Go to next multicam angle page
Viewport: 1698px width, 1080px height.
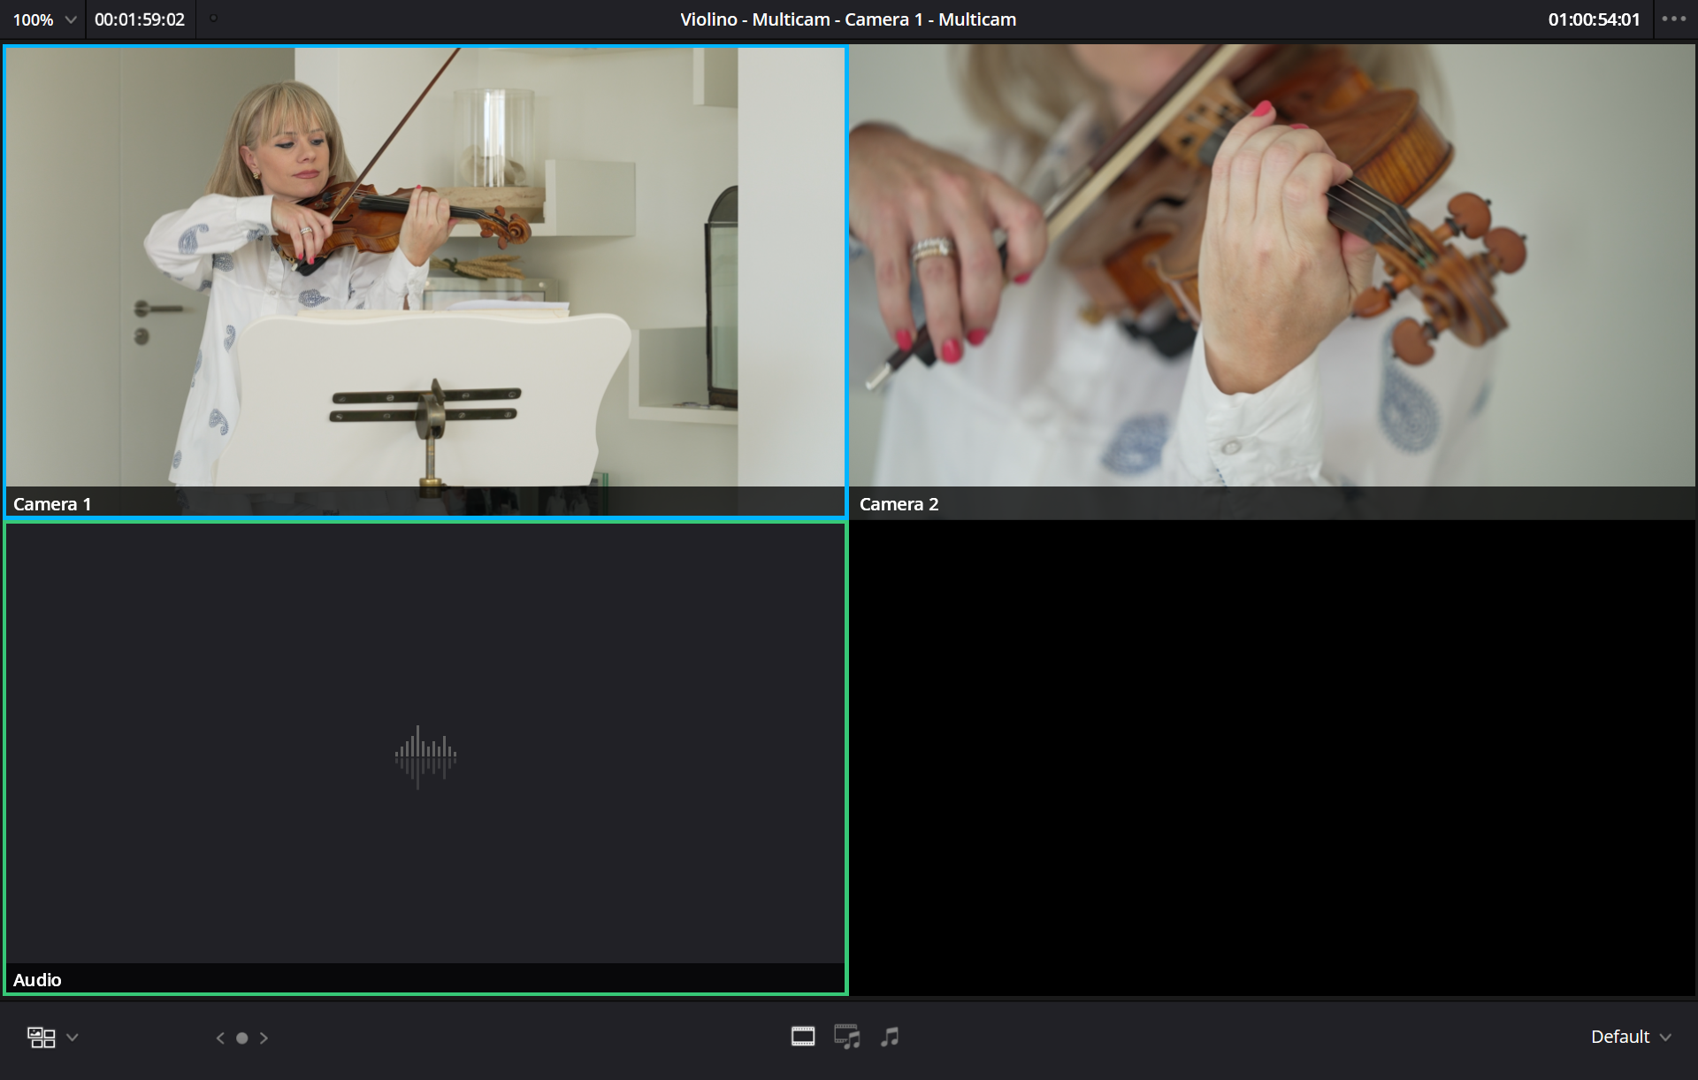tap(264, 1038)
